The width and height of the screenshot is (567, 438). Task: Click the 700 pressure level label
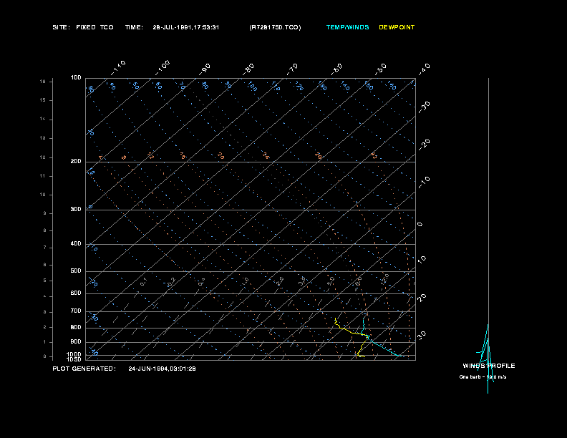coord(76,311)
